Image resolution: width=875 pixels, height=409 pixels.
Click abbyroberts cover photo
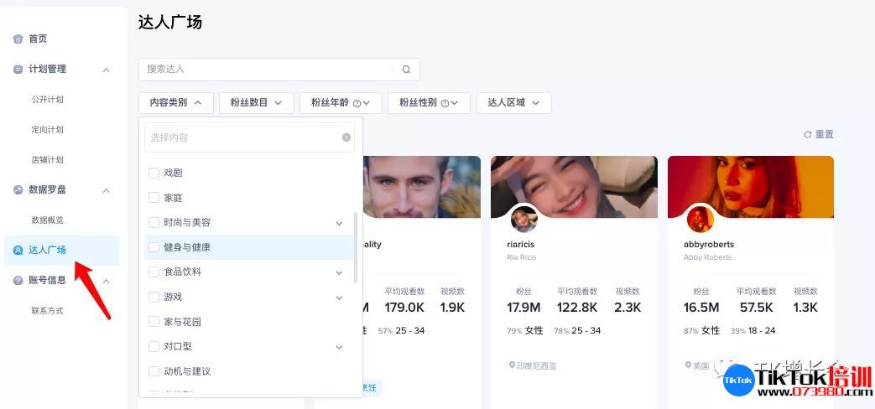[751, 187]
